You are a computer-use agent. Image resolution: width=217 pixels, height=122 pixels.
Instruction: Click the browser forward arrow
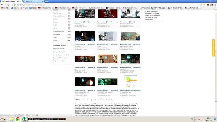click(x=5, y=5)
